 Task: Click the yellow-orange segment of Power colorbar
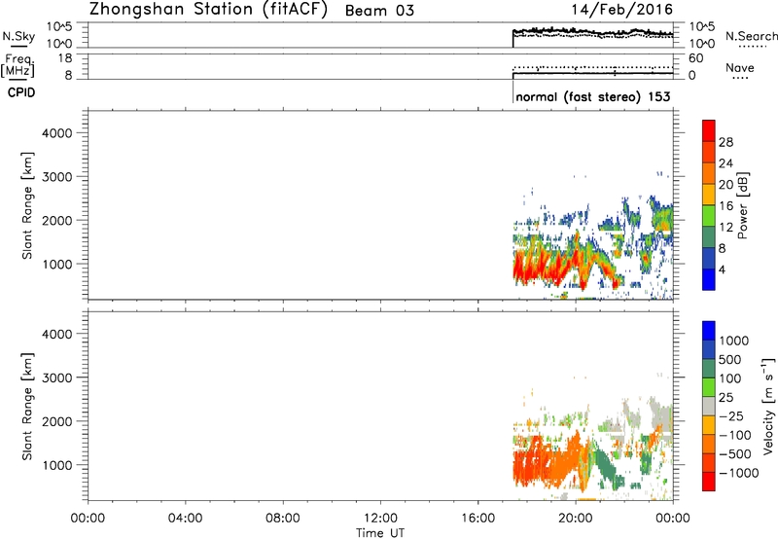coord(709,194)
